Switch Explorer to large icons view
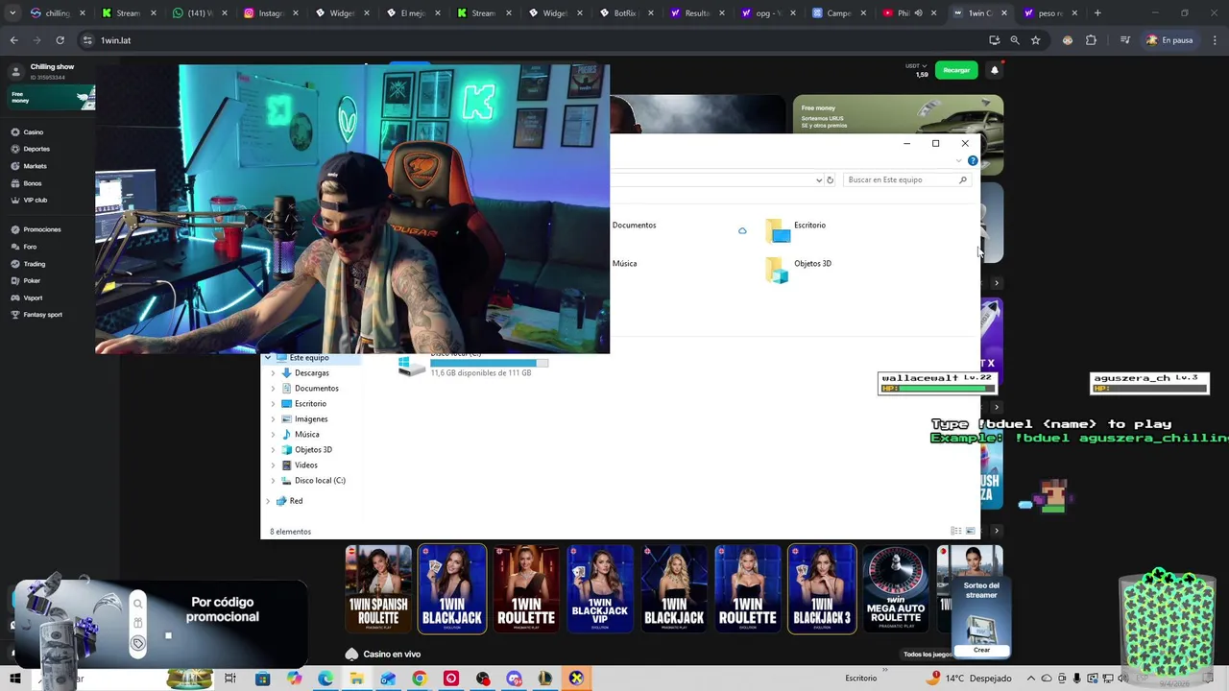 (970, 531)
